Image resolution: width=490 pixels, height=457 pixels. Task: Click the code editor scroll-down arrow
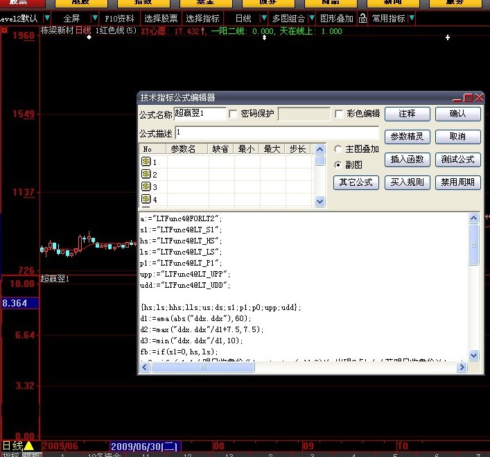474,355
